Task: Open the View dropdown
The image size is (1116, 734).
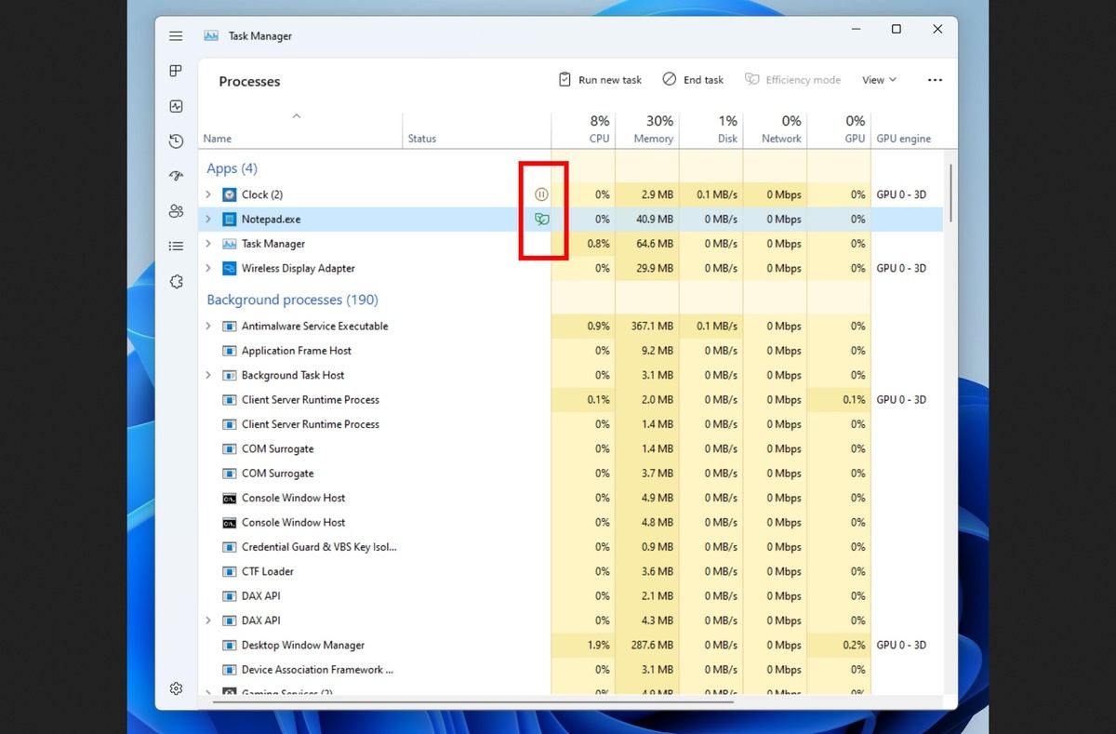Action: [x=879, y=80]
